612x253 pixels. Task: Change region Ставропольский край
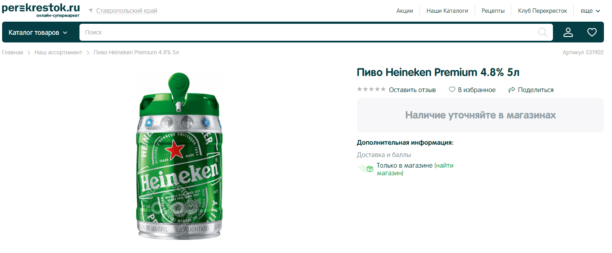(127, 11)
